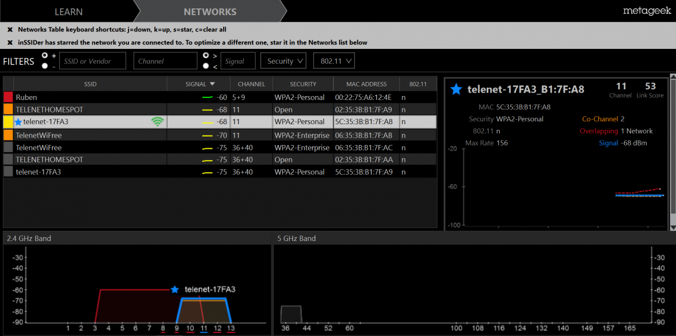Sort table by SECURITY column
The width and height of the screenshot is (676, 336).
[x=303, y=84]
